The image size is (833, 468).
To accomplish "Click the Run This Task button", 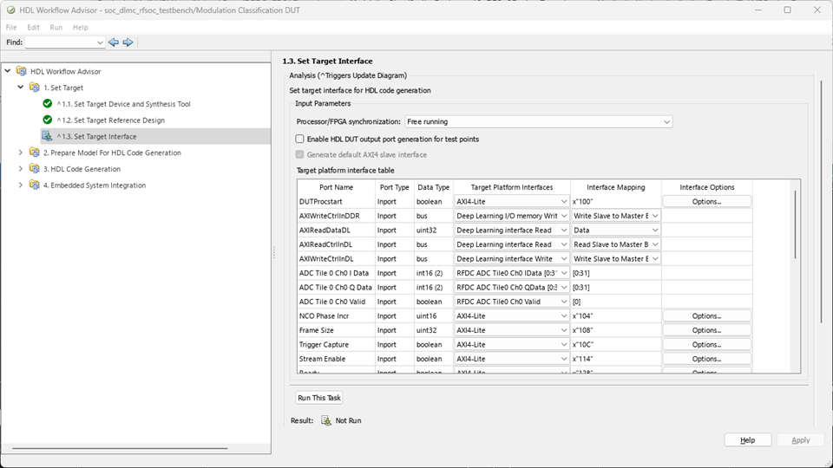I will (319, 398).
